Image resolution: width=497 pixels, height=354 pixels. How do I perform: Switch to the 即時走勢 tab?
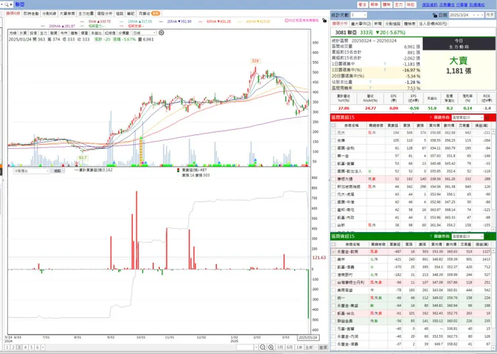(31, 13)
